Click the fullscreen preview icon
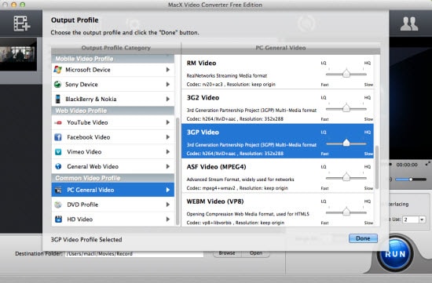This screenshot has width=432, height=283. tap(427, 164)
